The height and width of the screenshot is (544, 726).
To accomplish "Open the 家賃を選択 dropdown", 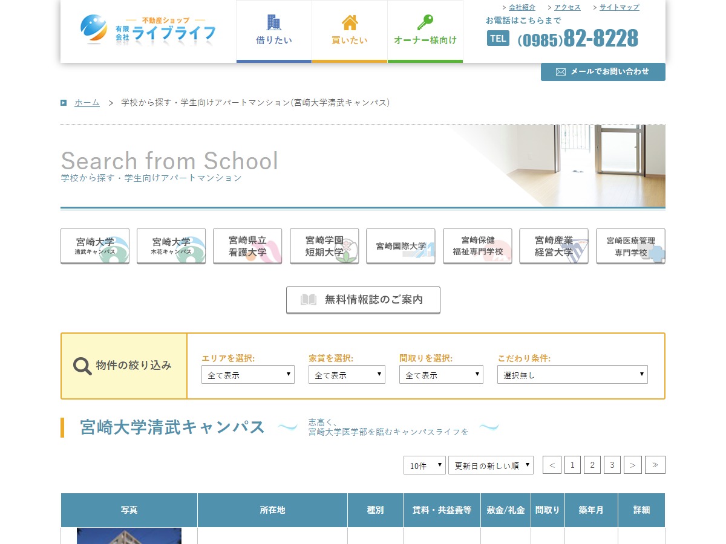I will [347, 375].
